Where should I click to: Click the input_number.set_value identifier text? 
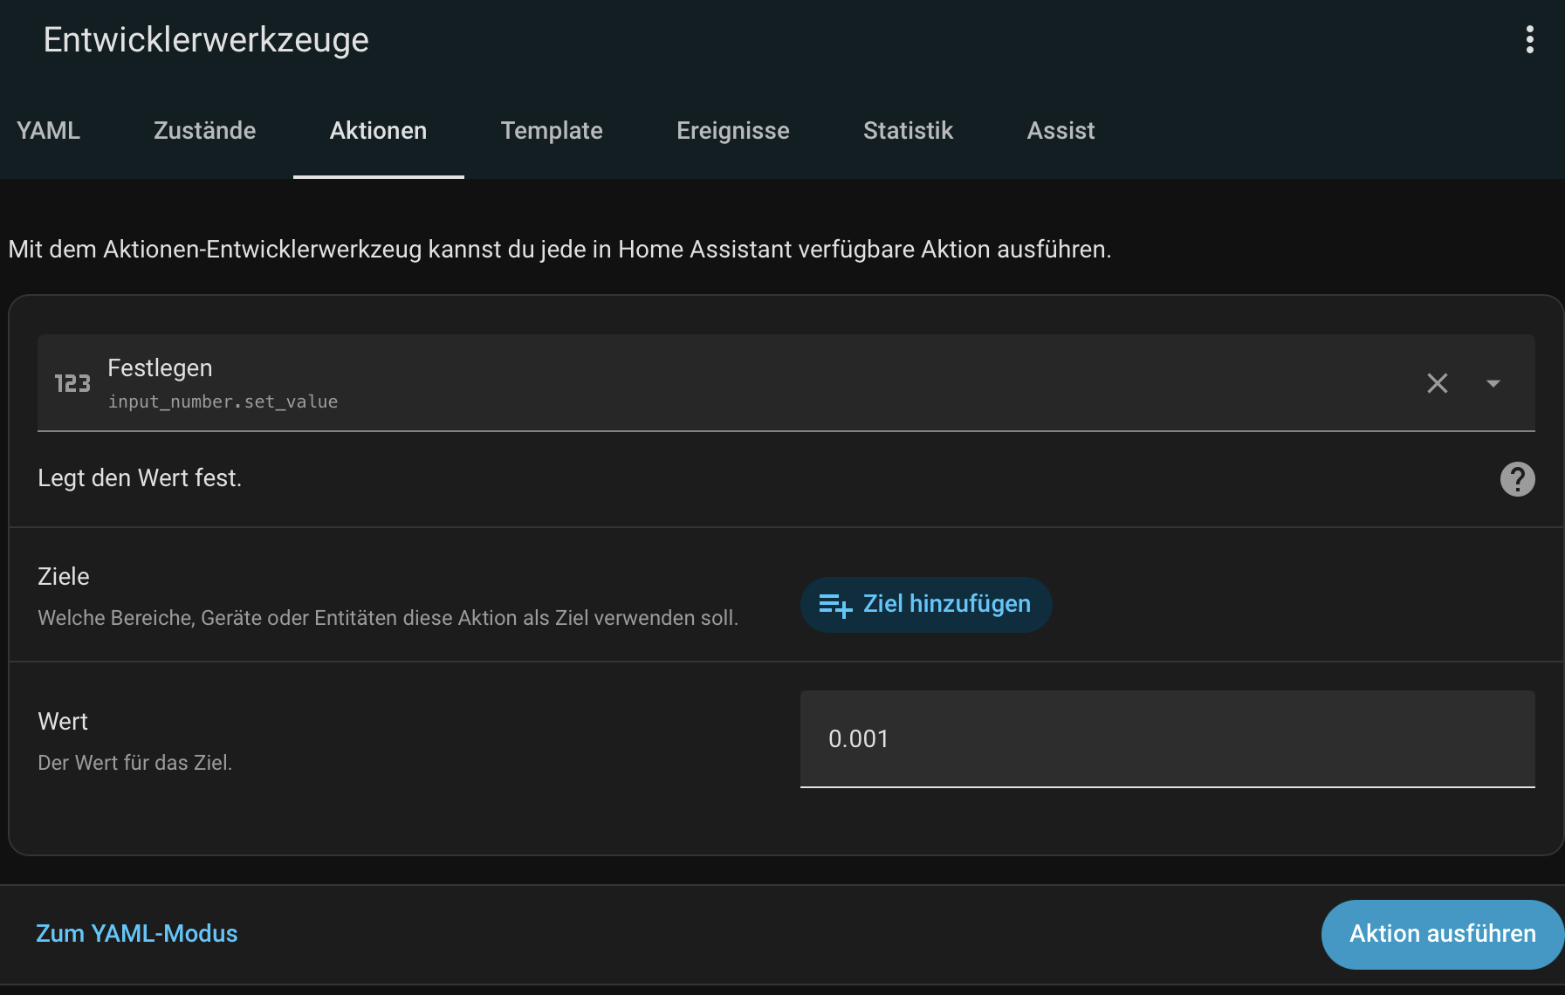(x=223, y=402)
